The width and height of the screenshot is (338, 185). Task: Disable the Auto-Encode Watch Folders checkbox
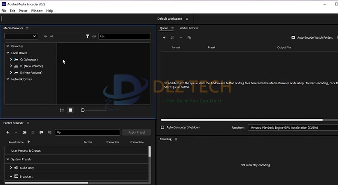click(x=293, y=37)
